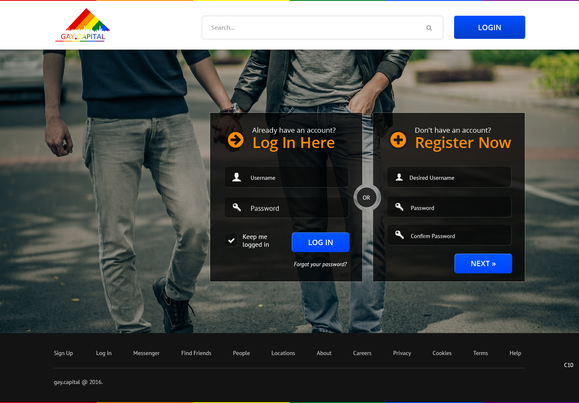
Task: Open the Cookies footer link
Action: point(442,353)
